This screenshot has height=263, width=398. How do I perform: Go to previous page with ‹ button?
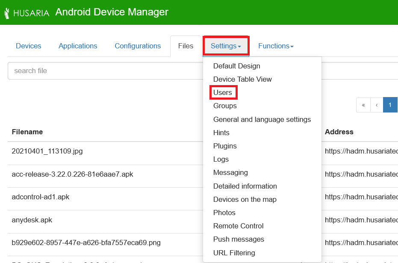pyautogui.click(x=377, y=105)
